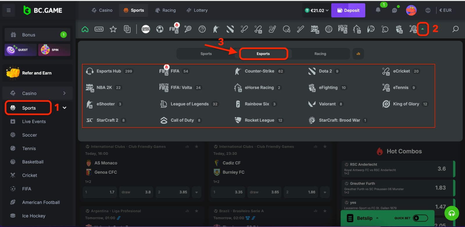Open eHorse Racing category
This screenshot has height=227, width=465.
pyautogui.click(x=258, y=88)
